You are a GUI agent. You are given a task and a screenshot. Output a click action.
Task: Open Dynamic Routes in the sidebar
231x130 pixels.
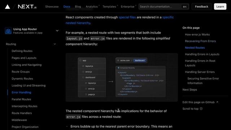click(x=22, y=79)
